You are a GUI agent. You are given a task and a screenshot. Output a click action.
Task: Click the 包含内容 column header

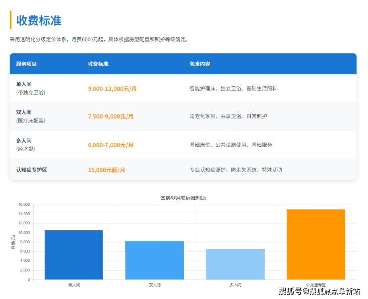(x=200, y=64)
